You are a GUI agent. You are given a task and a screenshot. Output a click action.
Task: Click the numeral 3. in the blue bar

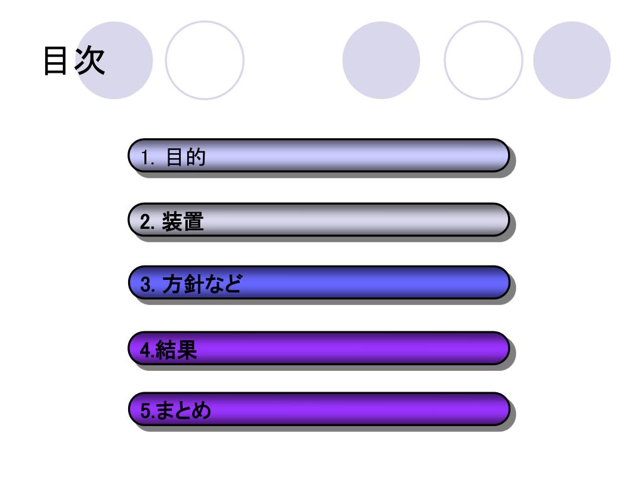coord(148,284)
